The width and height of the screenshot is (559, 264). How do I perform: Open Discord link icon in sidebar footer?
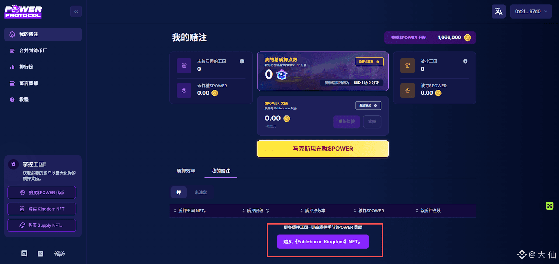tap(24, 254)
